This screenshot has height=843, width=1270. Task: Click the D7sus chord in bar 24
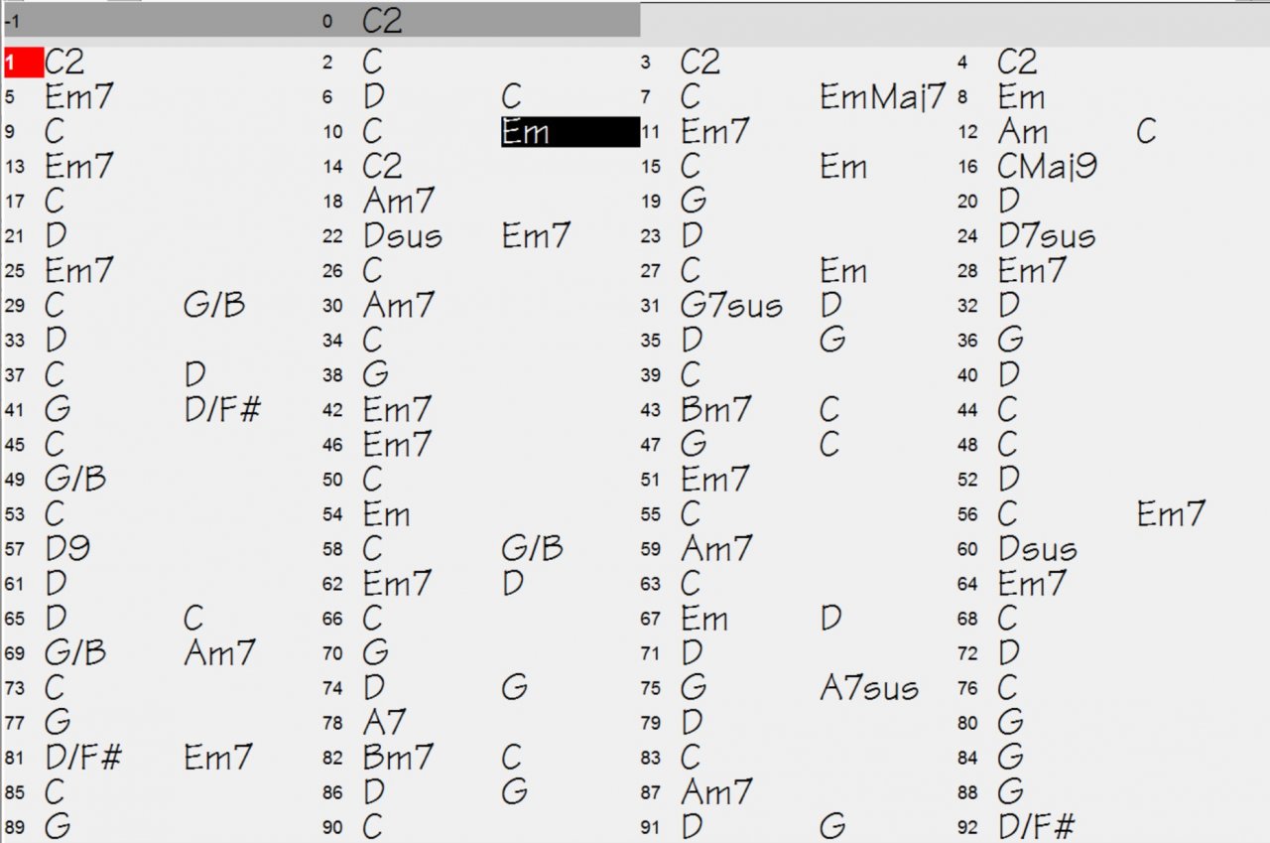1047,236
